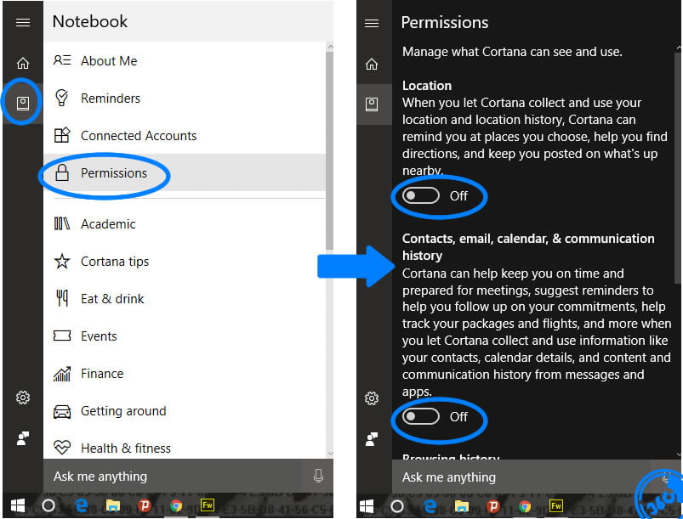
Task: Open hamburger menu beside the Notebook title
Action: point(23,23)
